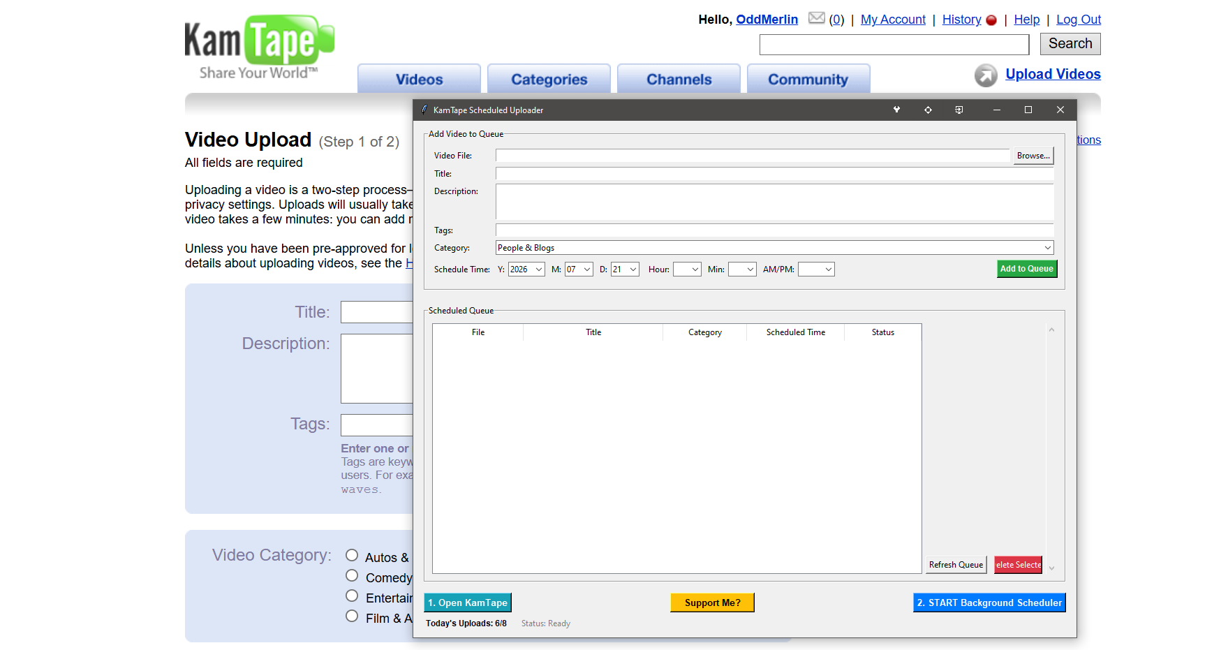Open the AM/PM dropdown
The image size is (1228, 650).
(816, 269)
